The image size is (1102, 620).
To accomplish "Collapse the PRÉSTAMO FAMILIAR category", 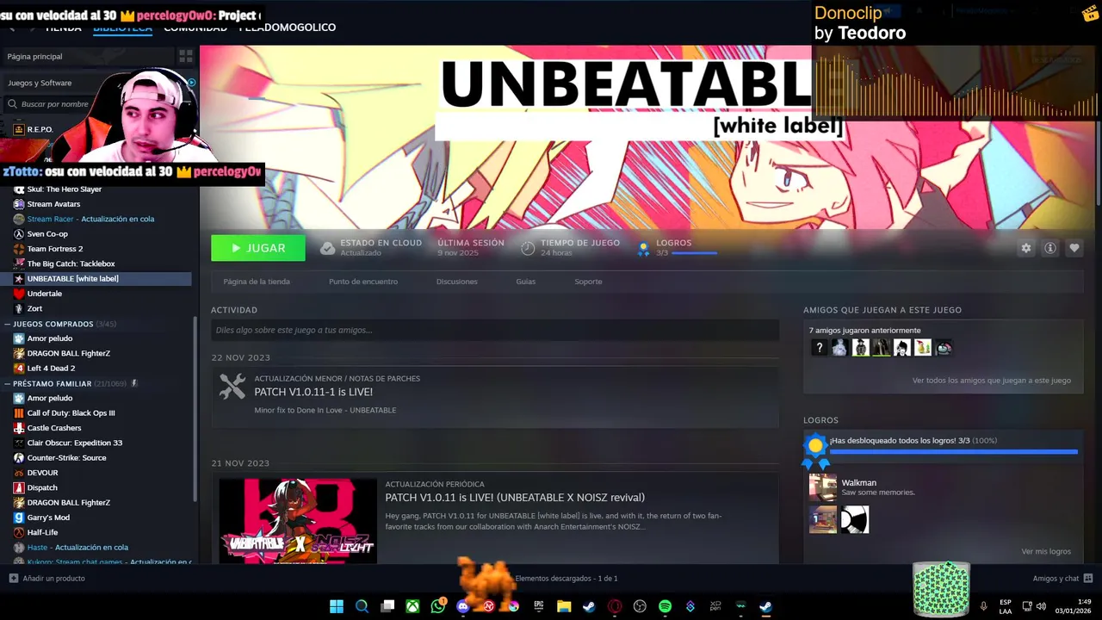I will click(8, 383).
